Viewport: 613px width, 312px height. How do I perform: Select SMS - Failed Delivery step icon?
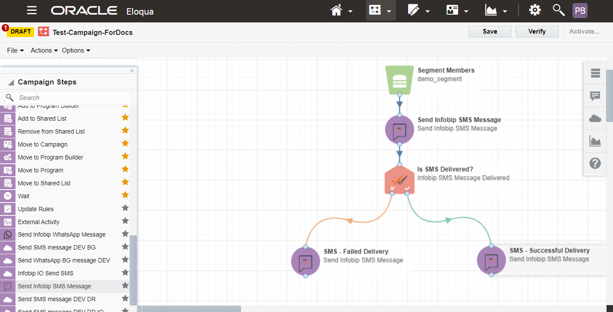click(x=305, y=261)
